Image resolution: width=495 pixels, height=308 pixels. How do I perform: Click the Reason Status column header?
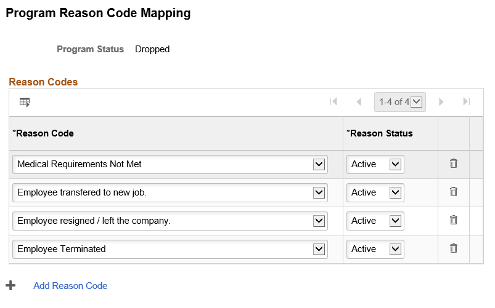[380, 133]
